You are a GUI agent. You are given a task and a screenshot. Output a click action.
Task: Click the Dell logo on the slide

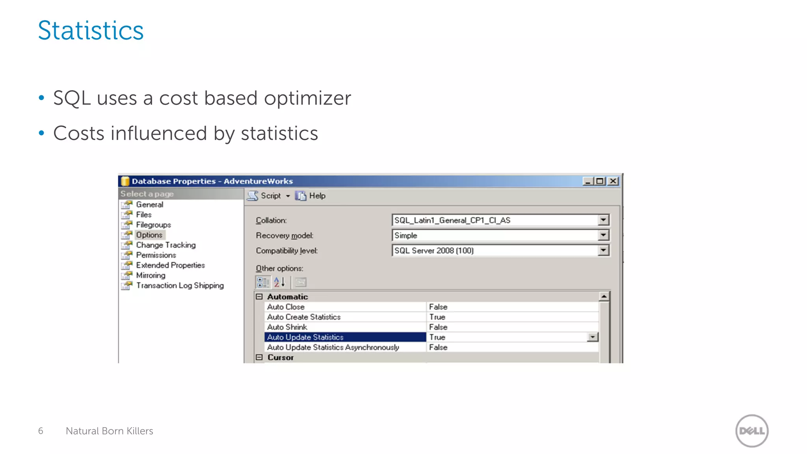tap(752, 431)
